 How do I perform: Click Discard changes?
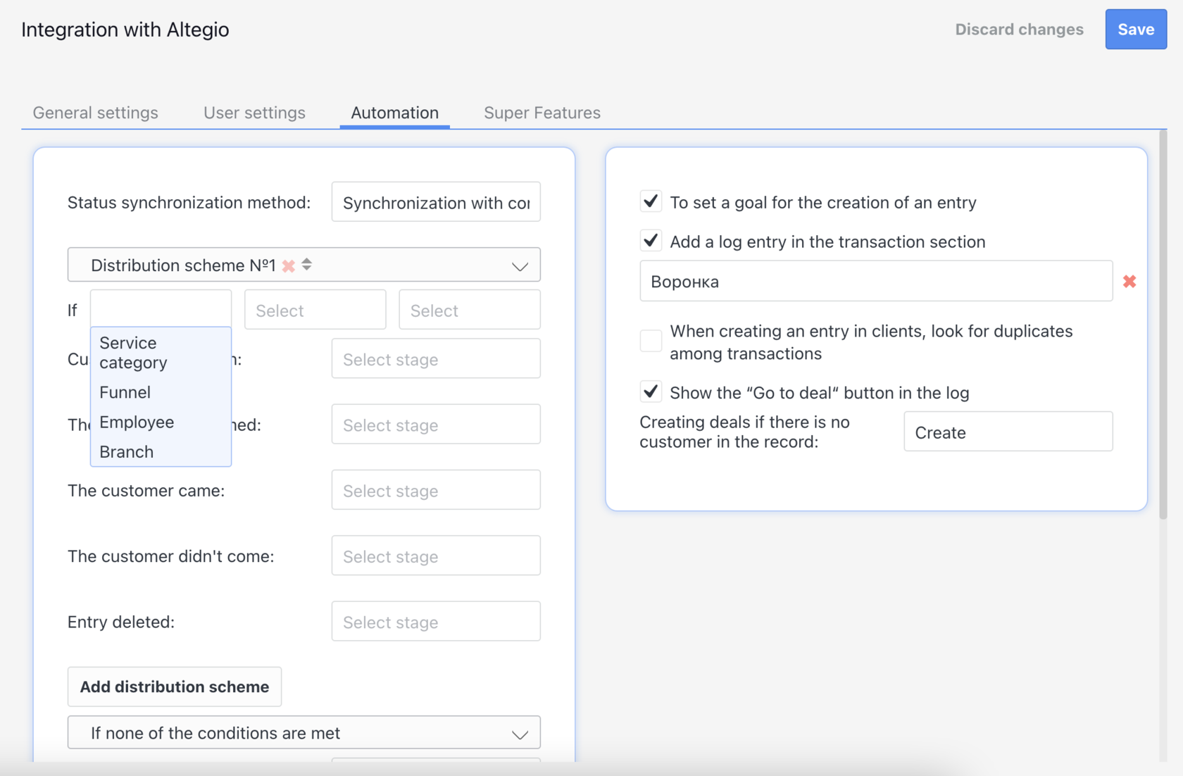point(1019,29)
